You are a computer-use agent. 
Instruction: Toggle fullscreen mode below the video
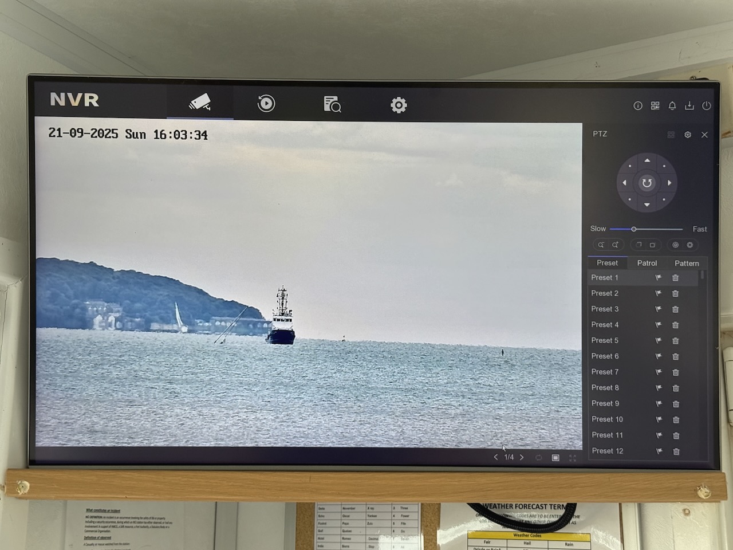coord(573,458)
